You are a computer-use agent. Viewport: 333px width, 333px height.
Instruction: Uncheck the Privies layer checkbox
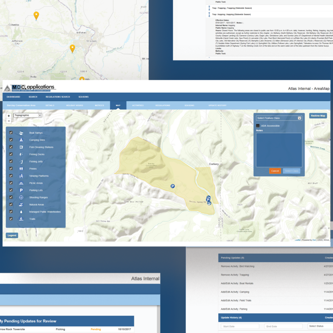click(x=11, y=169)
